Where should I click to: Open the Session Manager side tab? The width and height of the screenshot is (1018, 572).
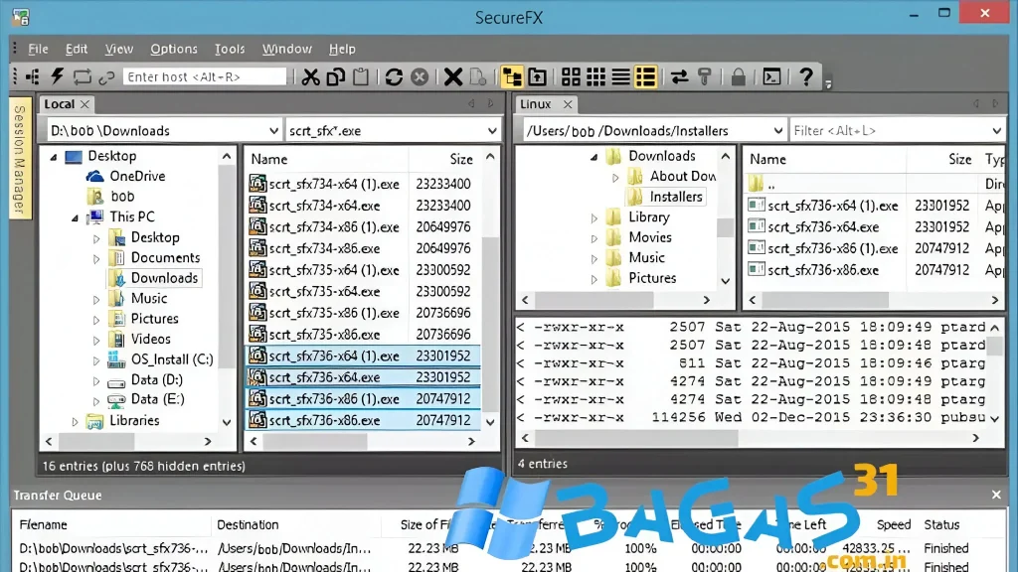coord(20,160)
